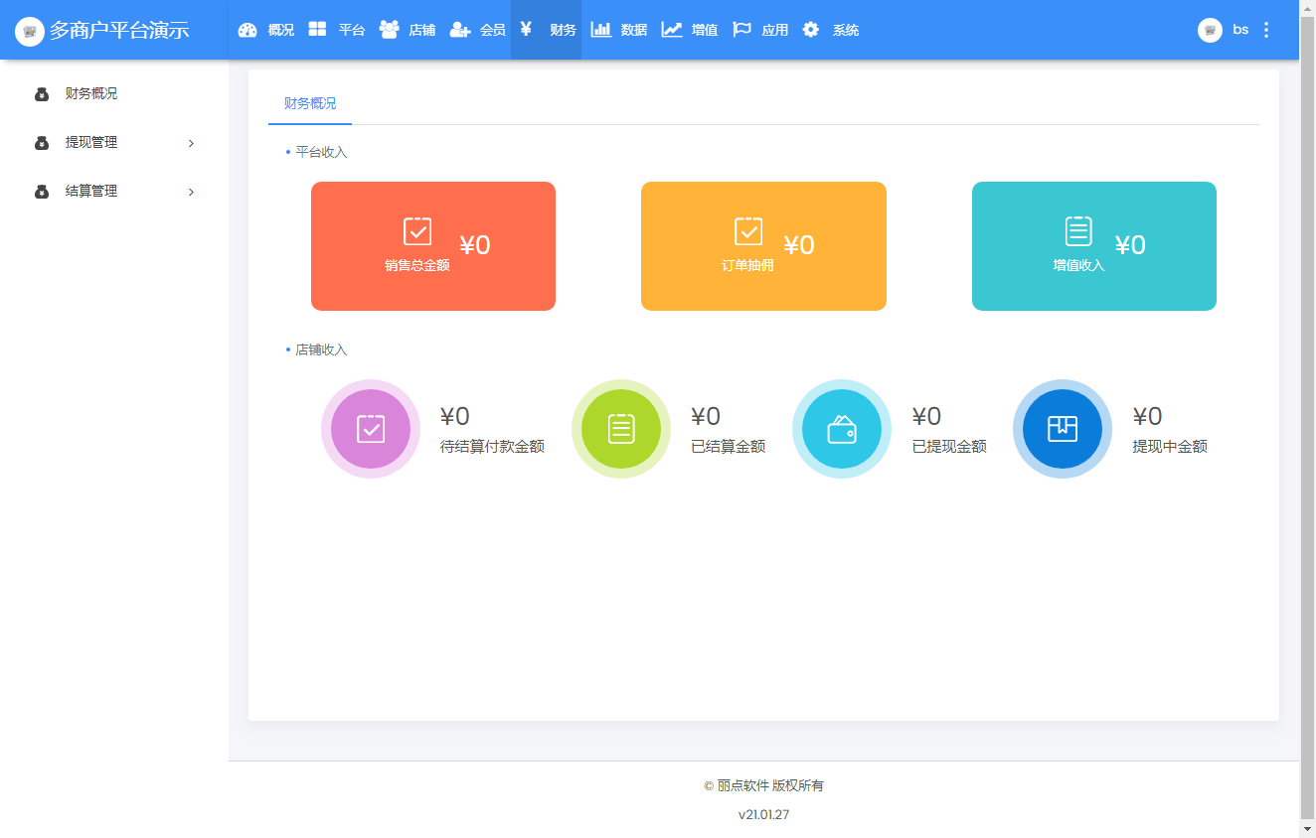
Task: Expand the 提现管理 chevron arrow
Action: pos(191,143)
